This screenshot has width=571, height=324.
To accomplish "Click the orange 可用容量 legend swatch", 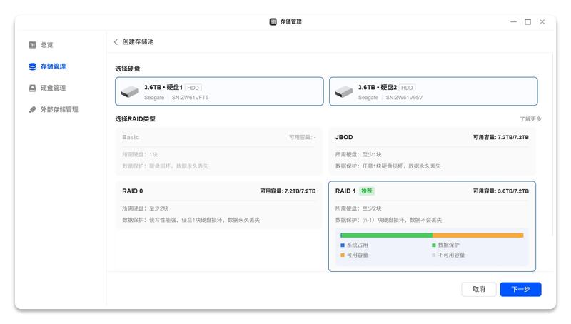I will pyautogui.click(x=343, y=255).
